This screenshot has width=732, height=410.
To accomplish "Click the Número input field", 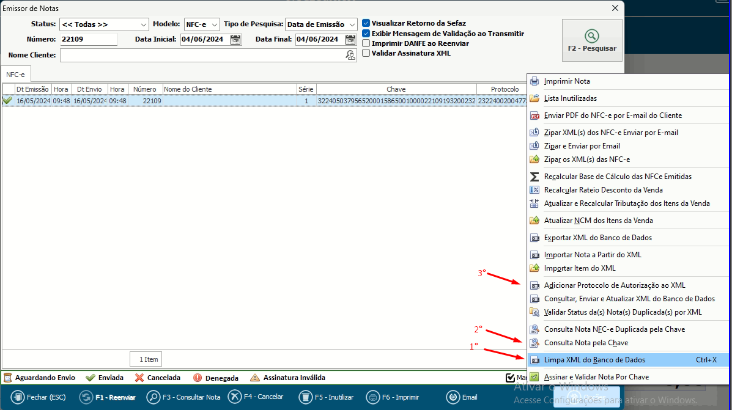I will (88, 40).
